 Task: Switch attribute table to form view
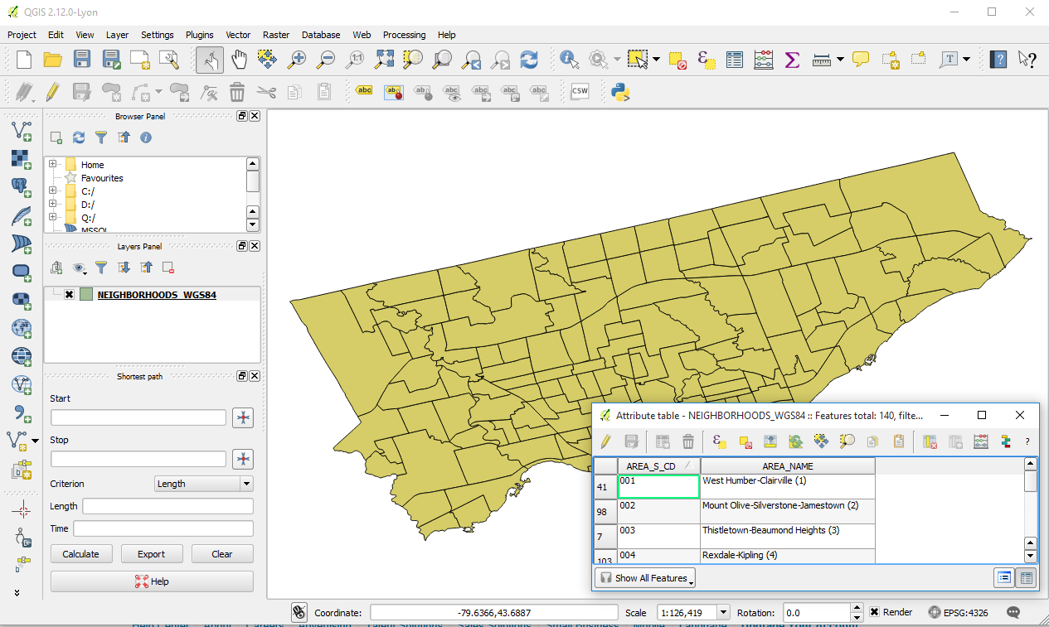pos(1004,577)
